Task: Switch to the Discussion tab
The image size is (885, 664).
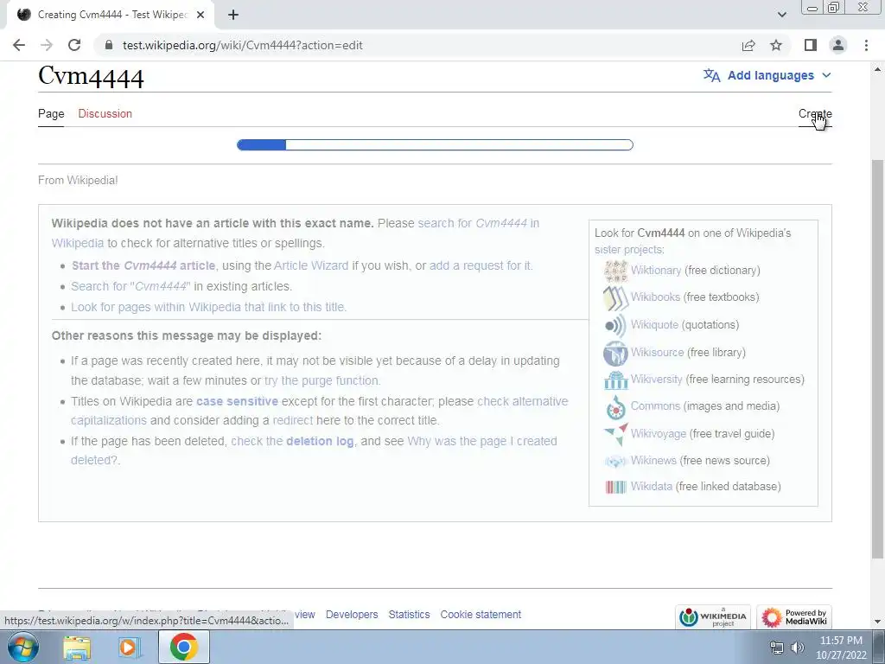Action: (x=105, y=113)
